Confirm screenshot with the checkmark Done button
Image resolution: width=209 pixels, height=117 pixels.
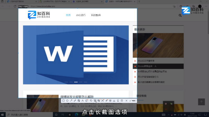pos(132,101)
